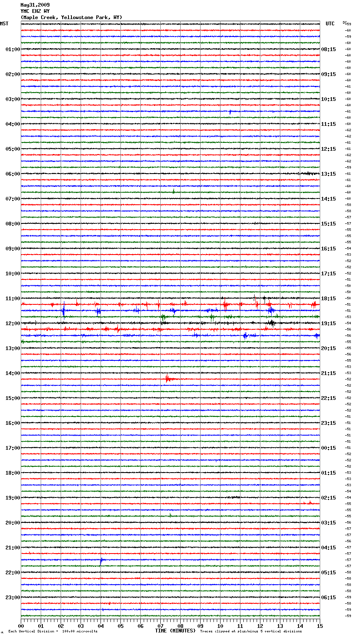Click the 12:15 UTC time label

coord(328,149)
